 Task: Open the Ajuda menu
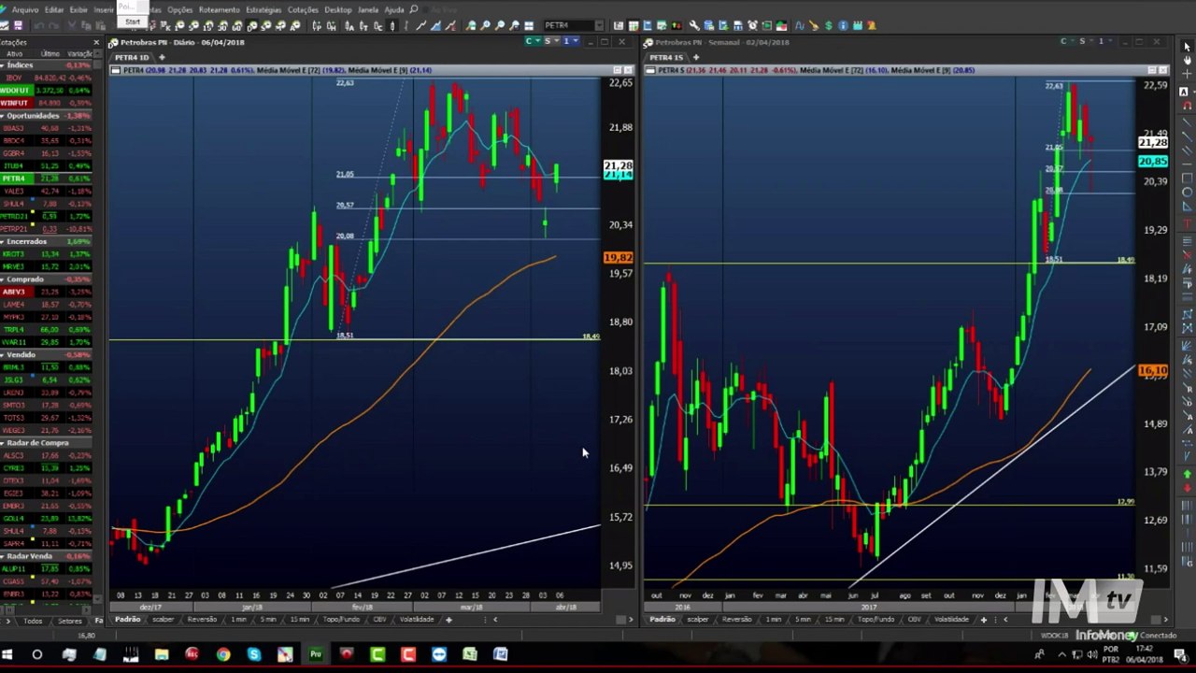394,9
